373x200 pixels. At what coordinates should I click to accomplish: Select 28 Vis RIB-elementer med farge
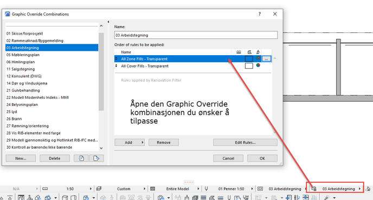pos(52,133)
